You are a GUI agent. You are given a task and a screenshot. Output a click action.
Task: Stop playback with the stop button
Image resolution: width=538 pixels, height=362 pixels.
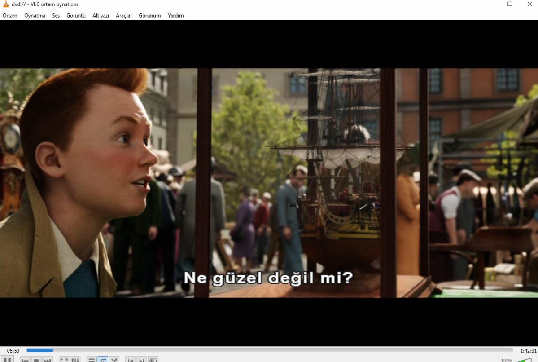[x=36, y=360]
